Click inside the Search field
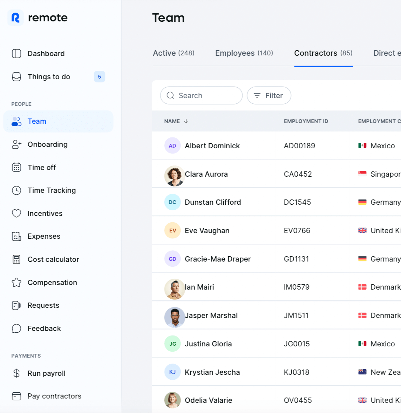This screenshot has height=413, width=401. 201,95
